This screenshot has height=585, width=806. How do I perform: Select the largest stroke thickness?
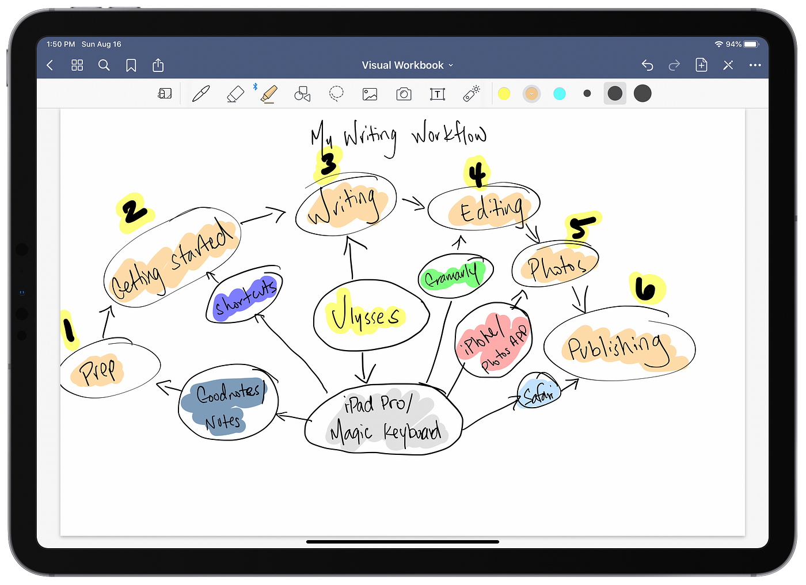click(x=642, y=93)
